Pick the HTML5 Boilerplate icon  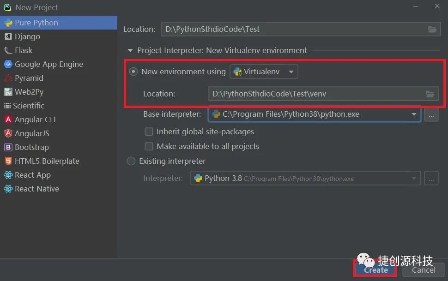pos(8,161)
